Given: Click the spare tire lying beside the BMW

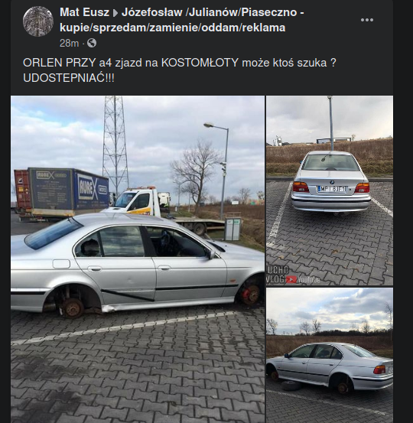Looking at the screenshot, I should coord(291,386).
